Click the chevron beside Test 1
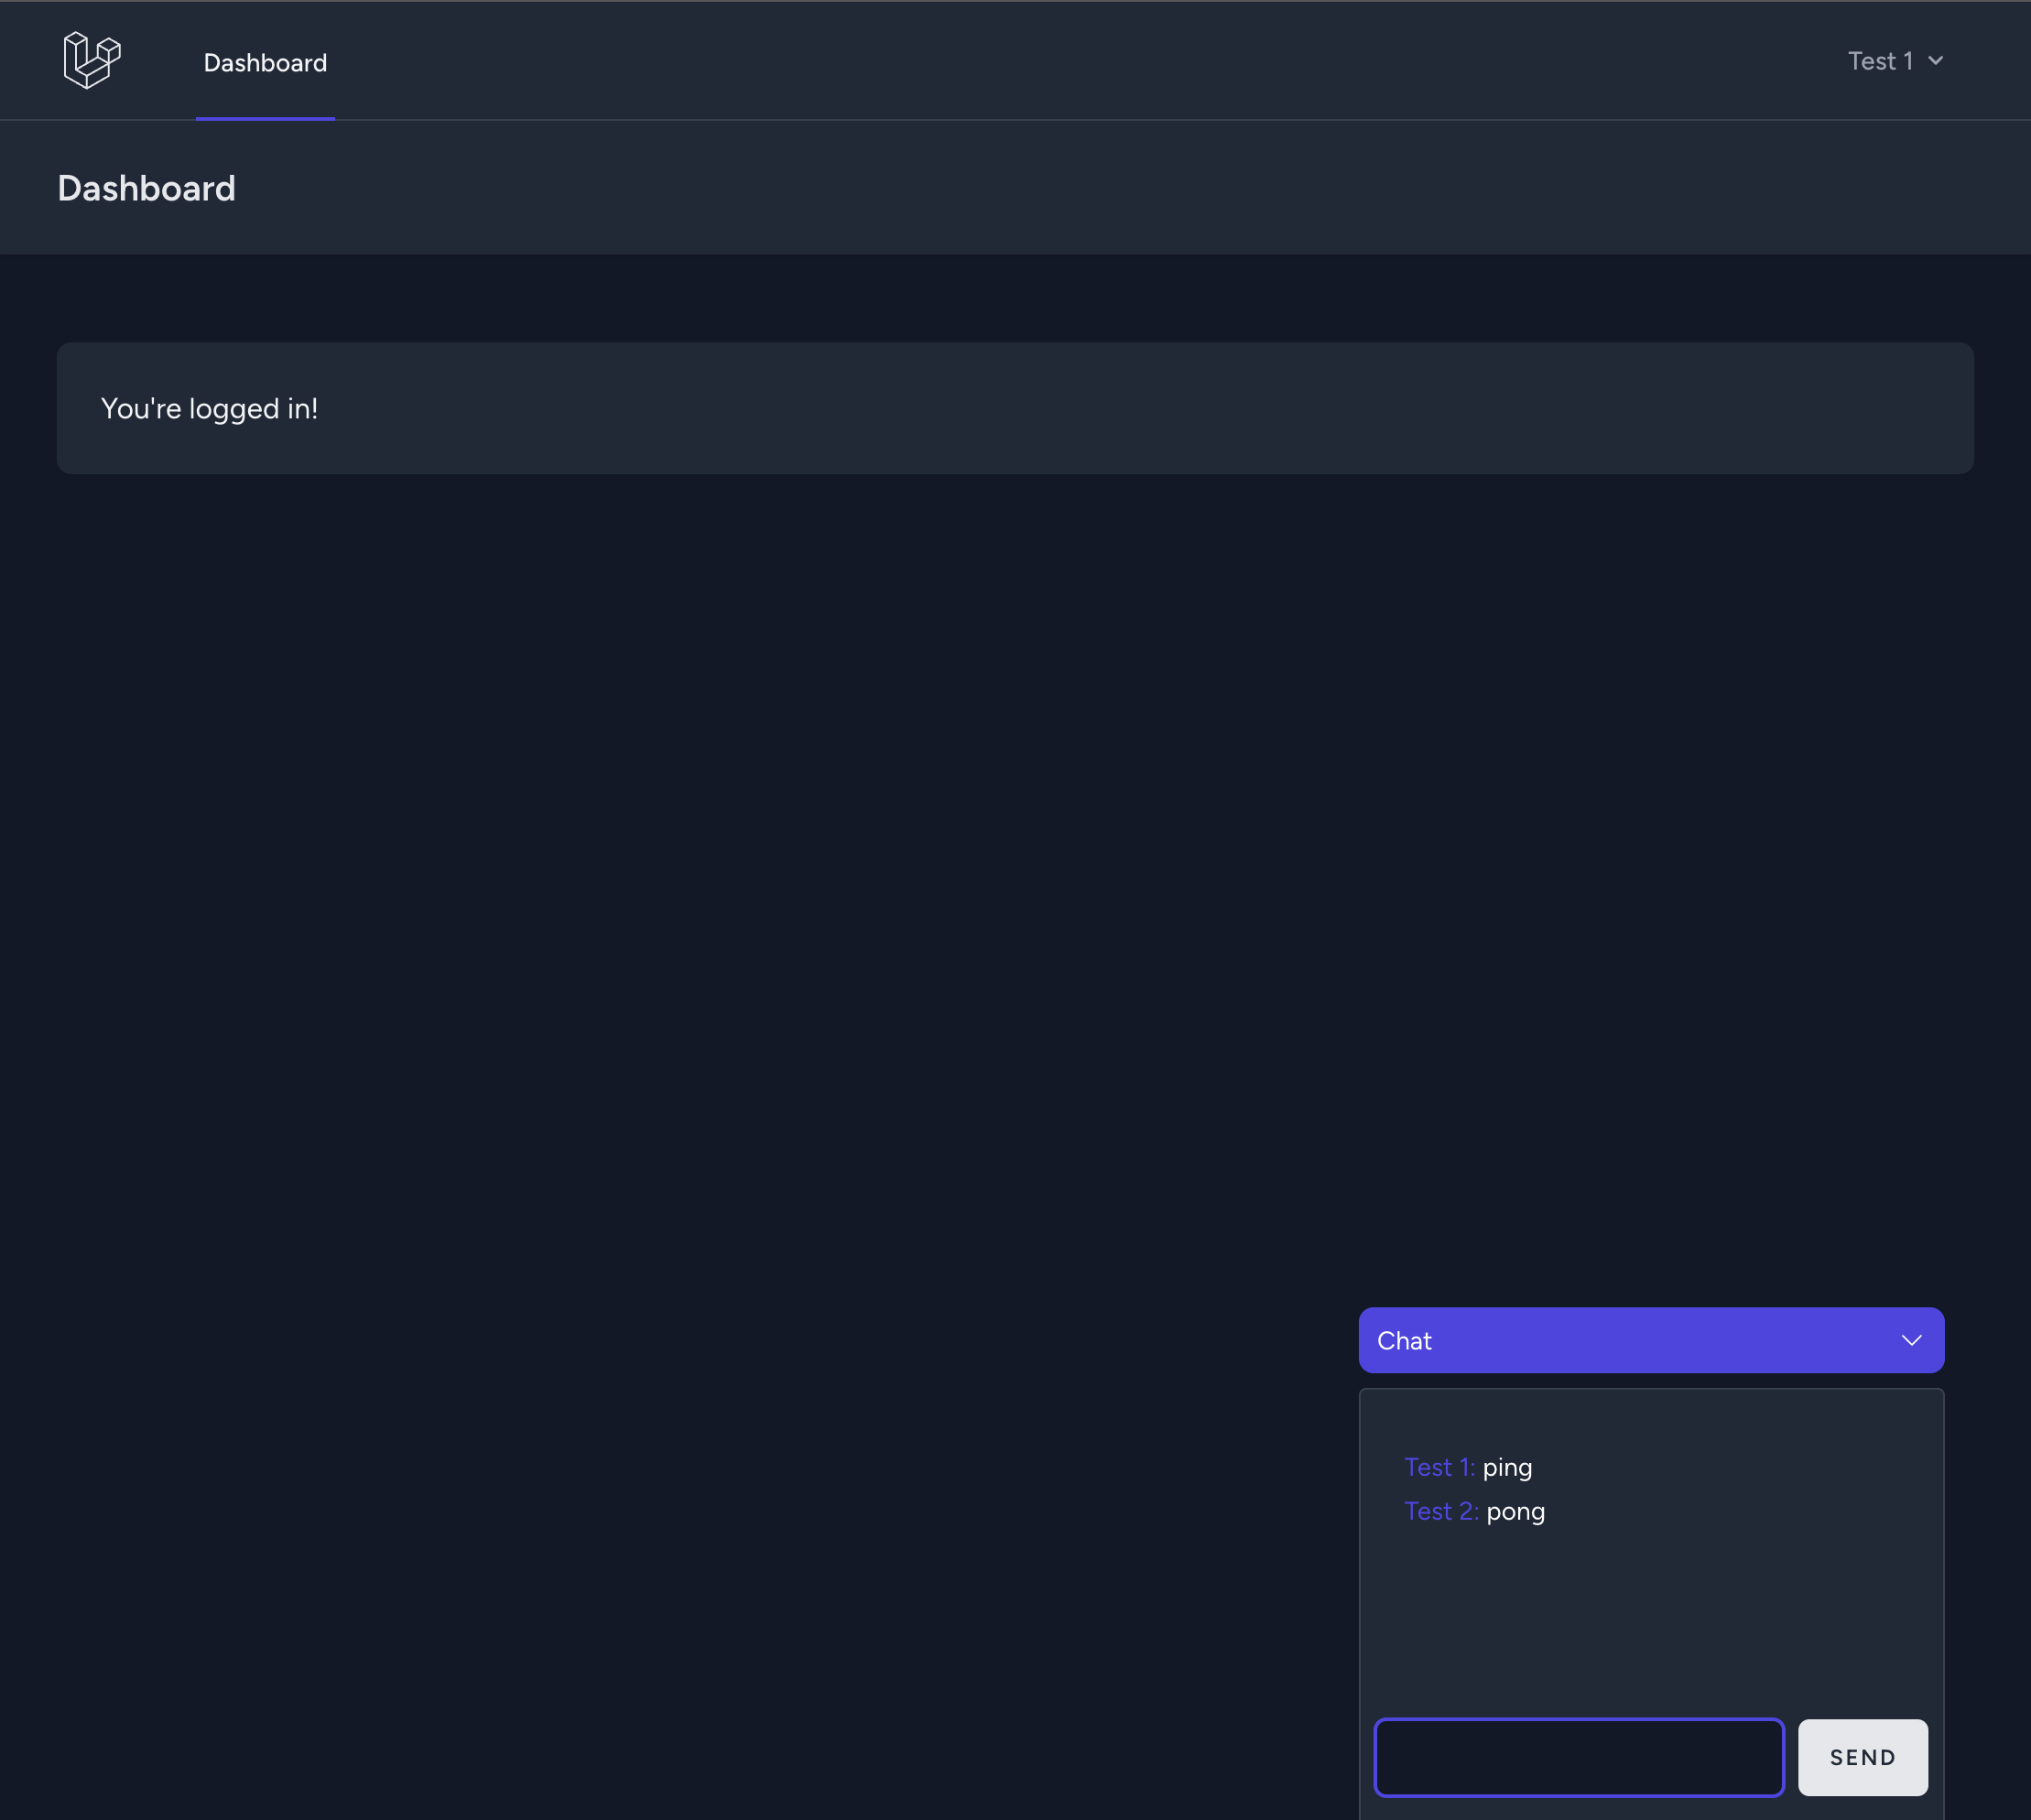The width and height of the screenshot is (2031, 1820). 1936,61
